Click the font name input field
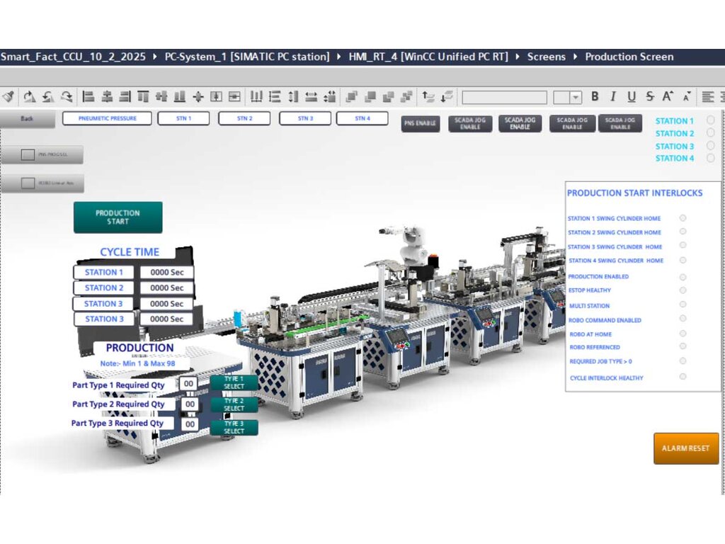This screenshot has height=544, width=725. click(504, 97)
